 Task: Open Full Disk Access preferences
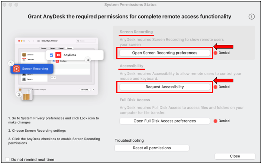[x=165, y=121]
